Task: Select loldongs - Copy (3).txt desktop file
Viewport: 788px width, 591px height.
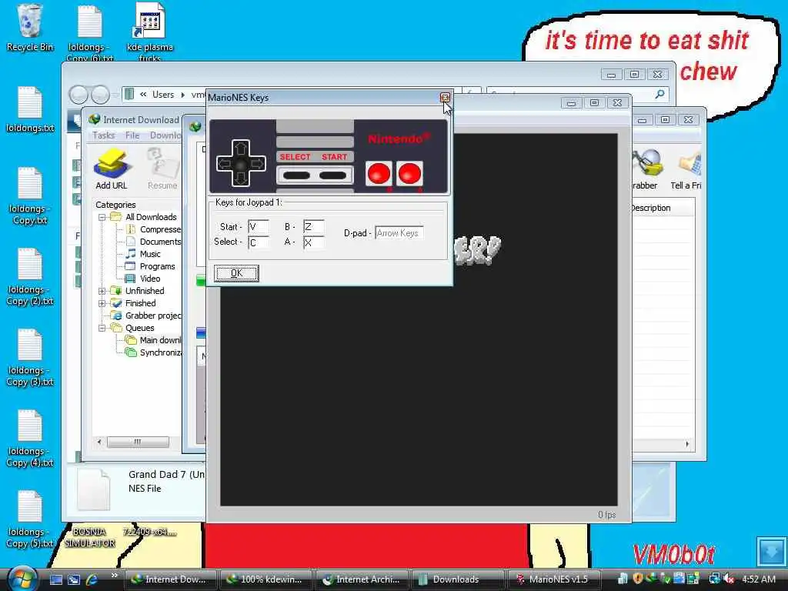Action: point(30,357)
